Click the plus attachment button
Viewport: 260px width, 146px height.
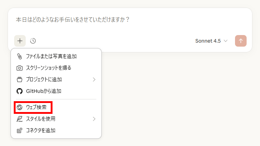tap(20, 41)
